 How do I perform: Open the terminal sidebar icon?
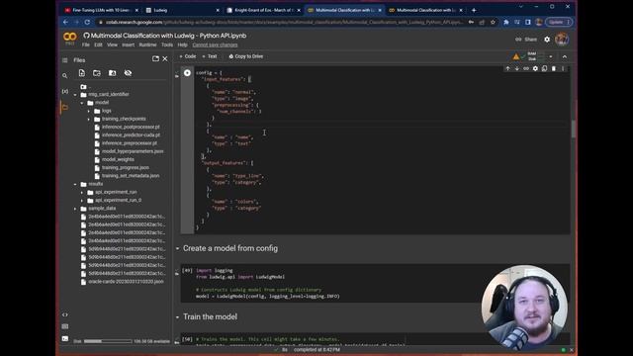[65, 338]
